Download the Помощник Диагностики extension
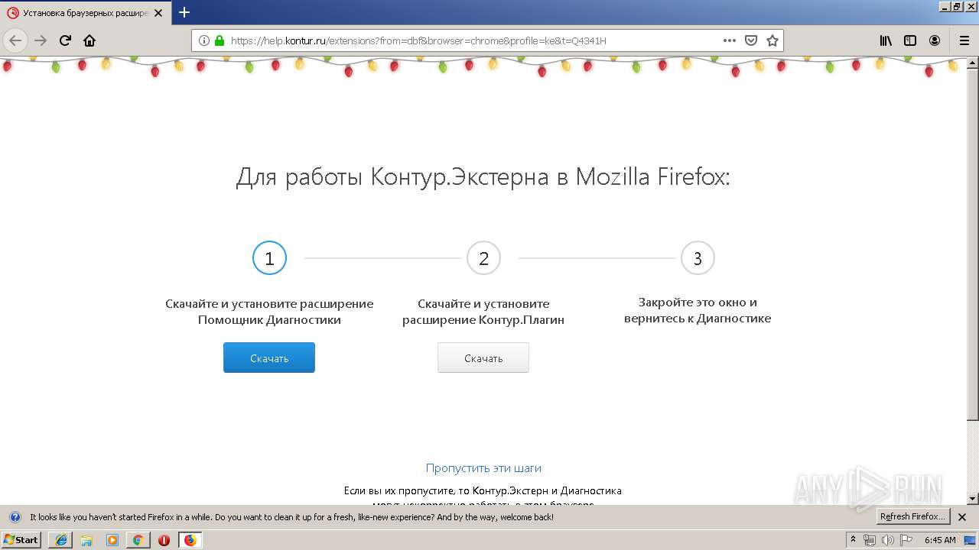The image size is (979, 550). 269,357
